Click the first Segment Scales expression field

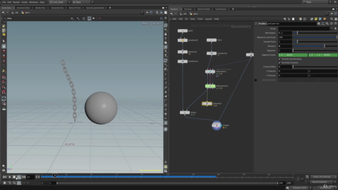(x=293, y=55)
